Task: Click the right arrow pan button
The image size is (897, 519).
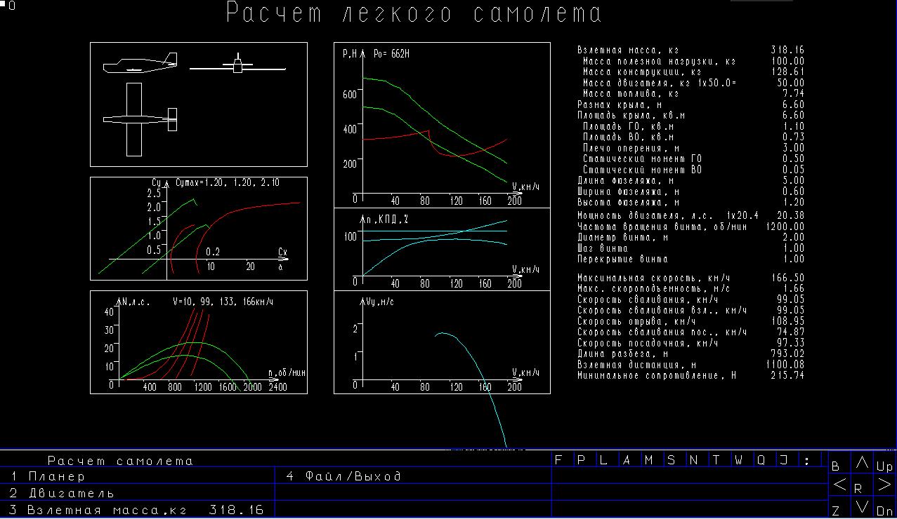Action: (884, 485)
